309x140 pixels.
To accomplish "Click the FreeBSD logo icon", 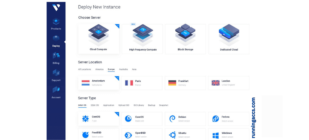I will point(85,135).
